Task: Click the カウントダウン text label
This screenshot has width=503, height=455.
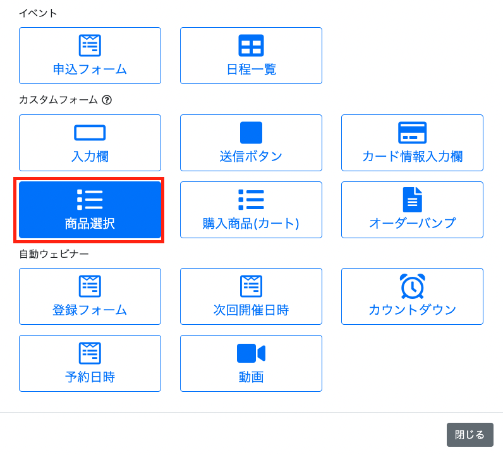Action: pyautogui.click(x=412, y=310)
